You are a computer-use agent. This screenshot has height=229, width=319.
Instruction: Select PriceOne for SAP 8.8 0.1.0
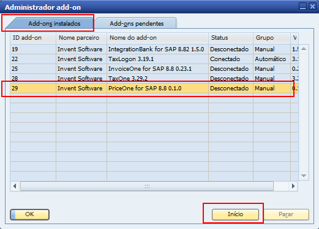(x=154, y=89)
